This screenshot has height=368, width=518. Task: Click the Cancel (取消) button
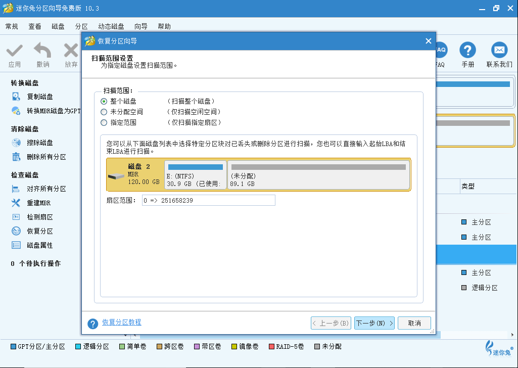[x=414, y=323]
